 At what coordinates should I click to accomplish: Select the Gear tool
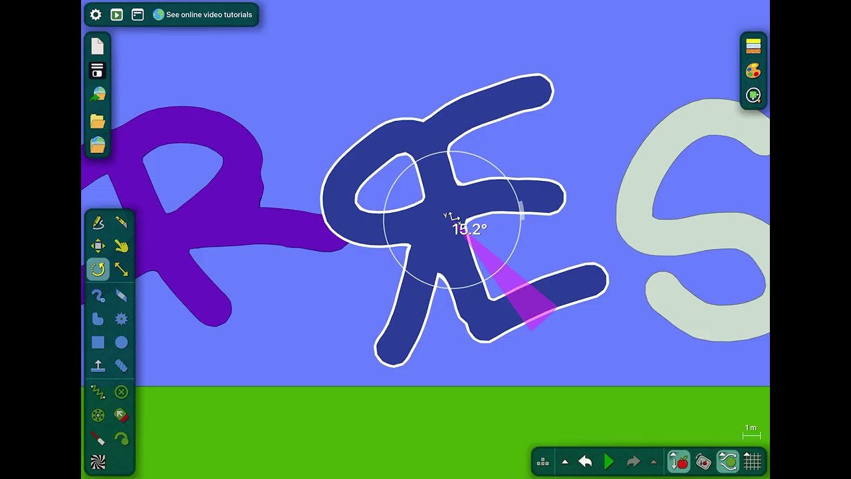coord(121,319)
